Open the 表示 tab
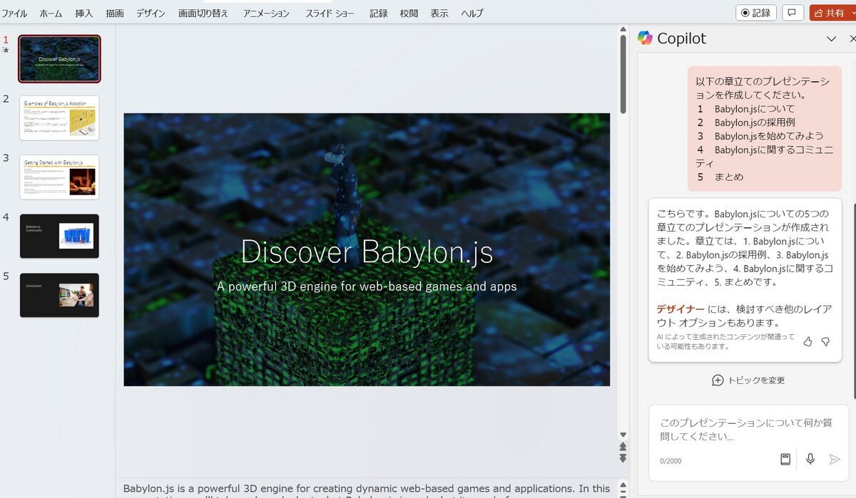The image size is (856, 498). tap(439, 14)
